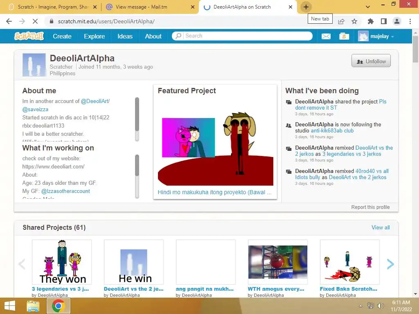Open the Create menu item
Viewport: 419px width, 314px height.
click(x=62, y=36)
